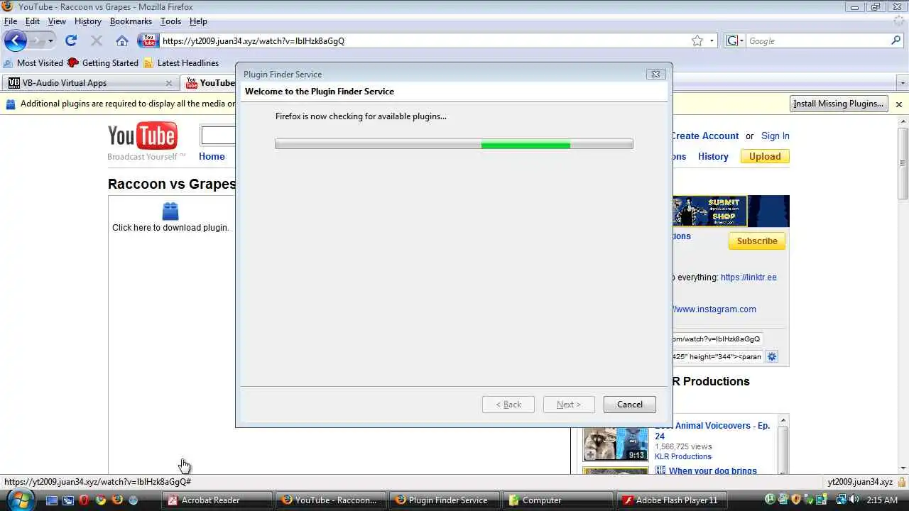Image resolution: width=909 pixels, height=511 pixels.
Task: Open the Help menu
Action: pos(198,21)
